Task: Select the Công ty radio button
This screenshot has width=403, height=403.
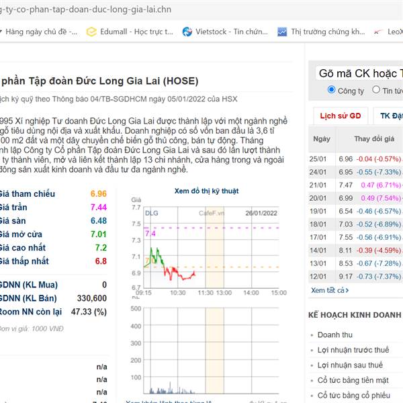Action: (332, 90)
